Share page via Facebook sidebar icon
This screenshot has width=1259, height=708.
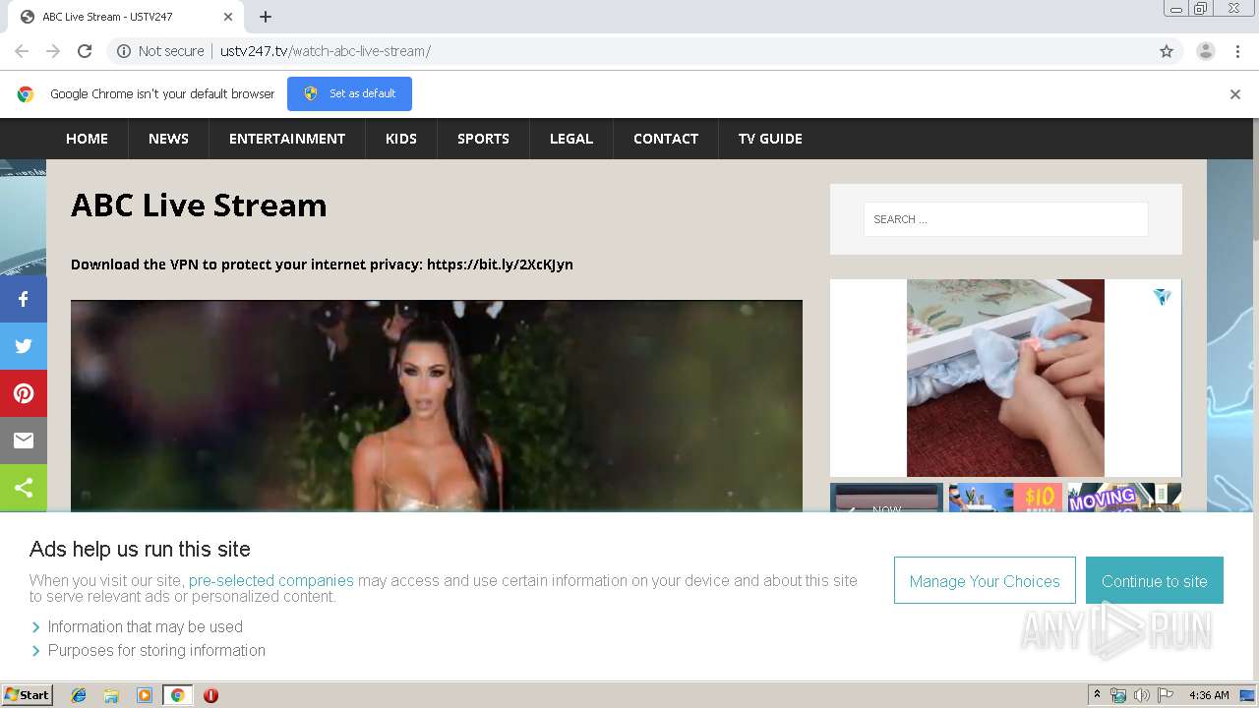pyautogui.click(x=24, y=299)
